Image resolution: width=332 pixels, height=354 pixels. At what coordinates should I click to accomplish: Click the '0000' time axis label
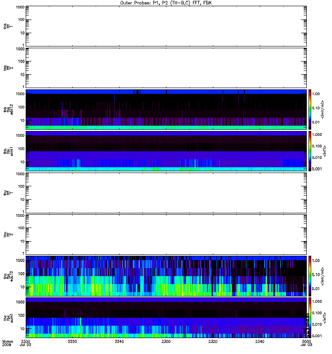click(x=306, y=341)
